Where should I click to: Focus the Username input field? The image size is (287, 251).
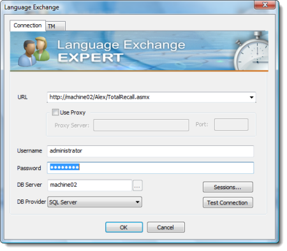[151, 151]
